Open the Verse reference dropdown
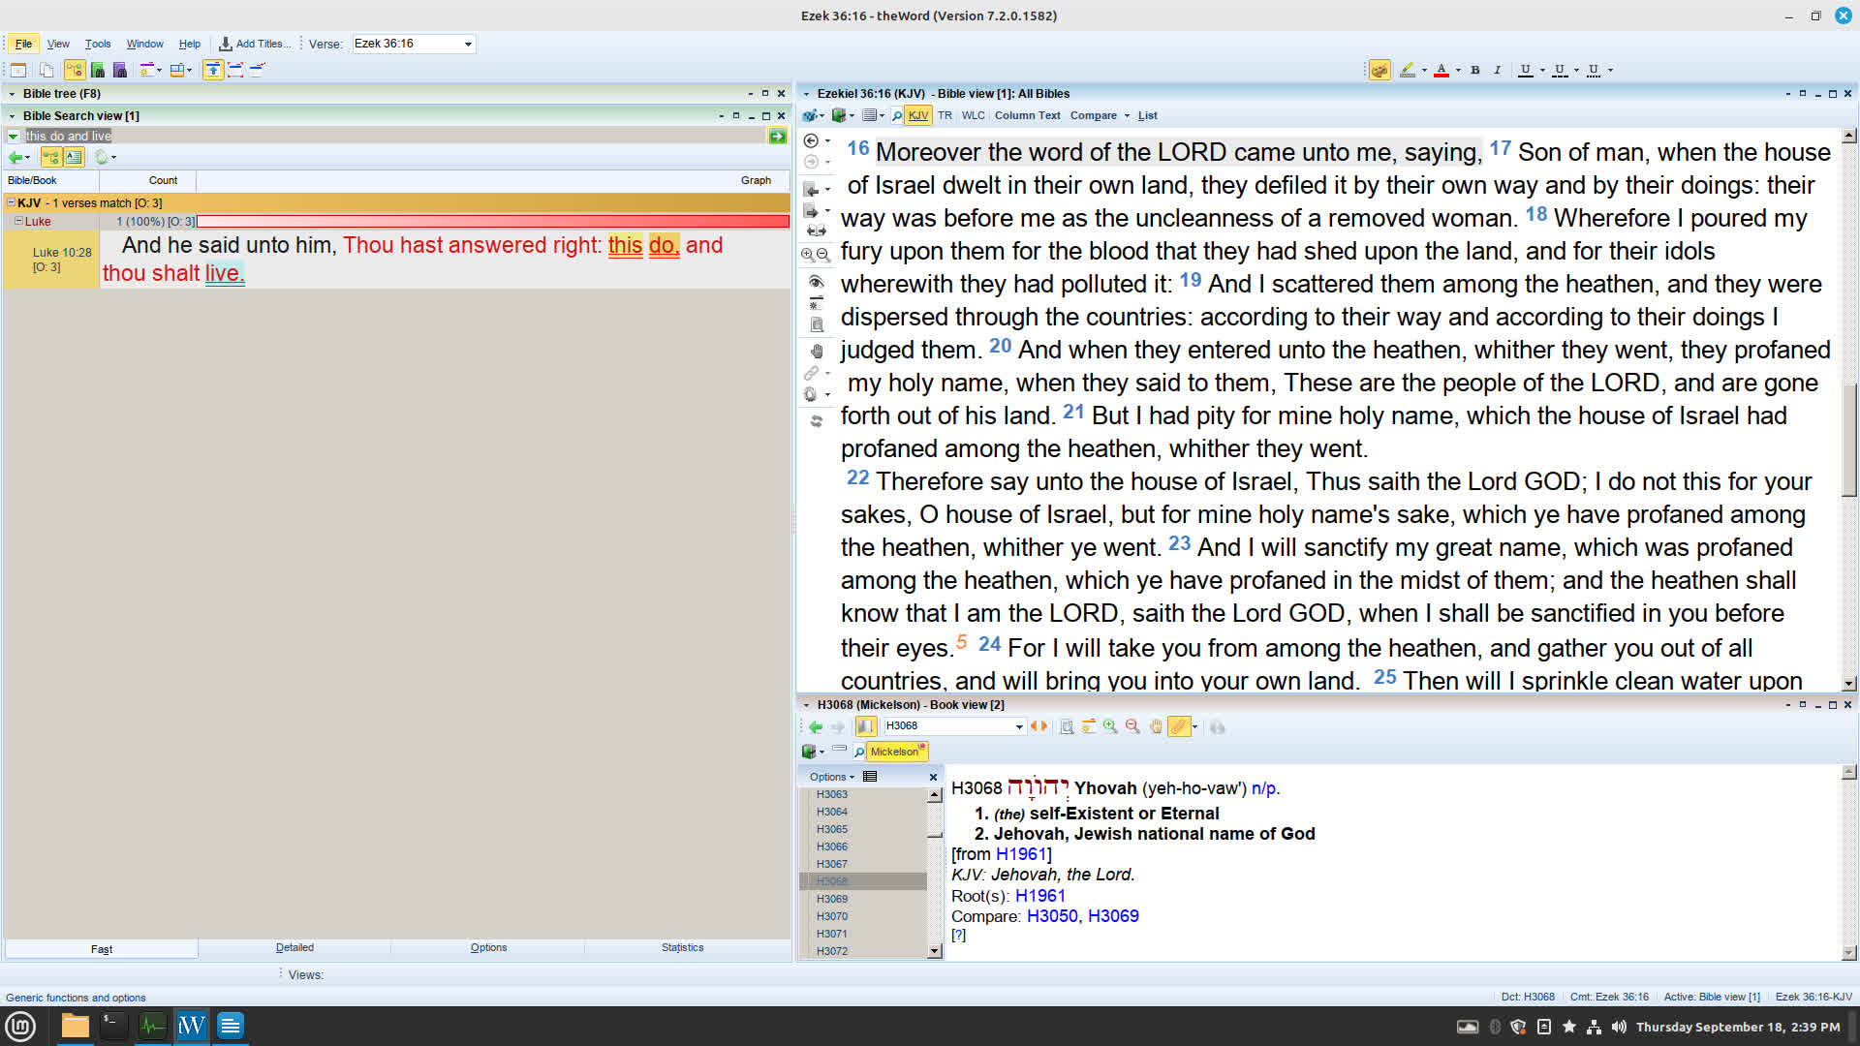 click(x=468, y=44)
